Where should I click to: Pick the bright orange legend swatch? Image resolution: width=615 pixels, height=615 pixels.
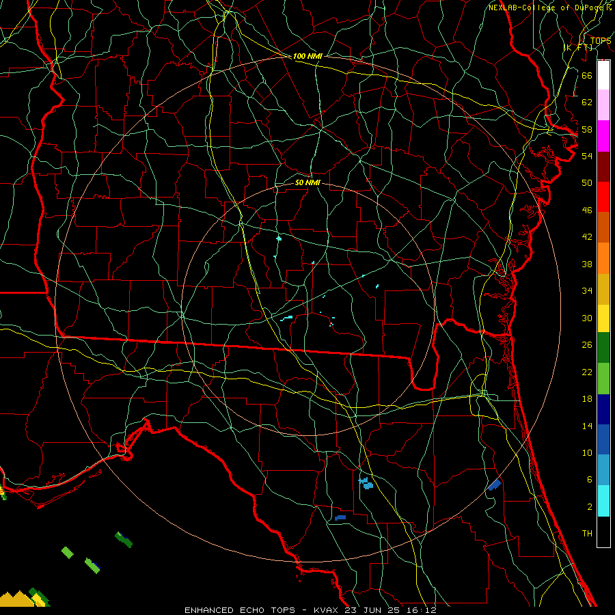[603, 258]
